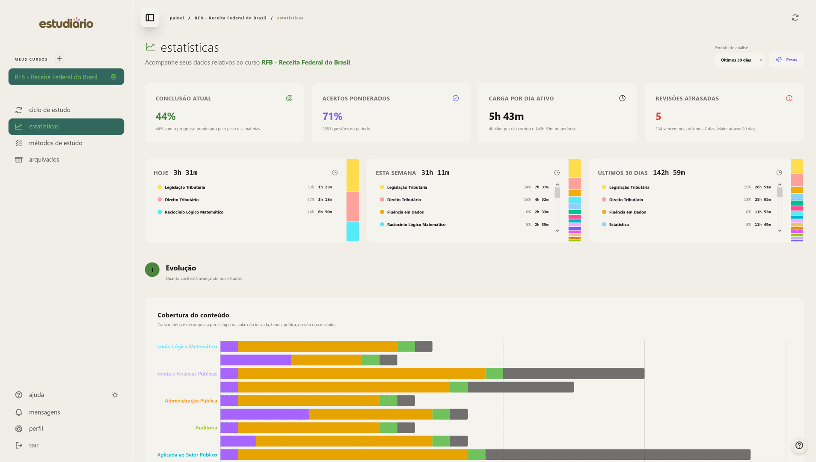Open métodos de estudo in sidebar

coord(66,143)
